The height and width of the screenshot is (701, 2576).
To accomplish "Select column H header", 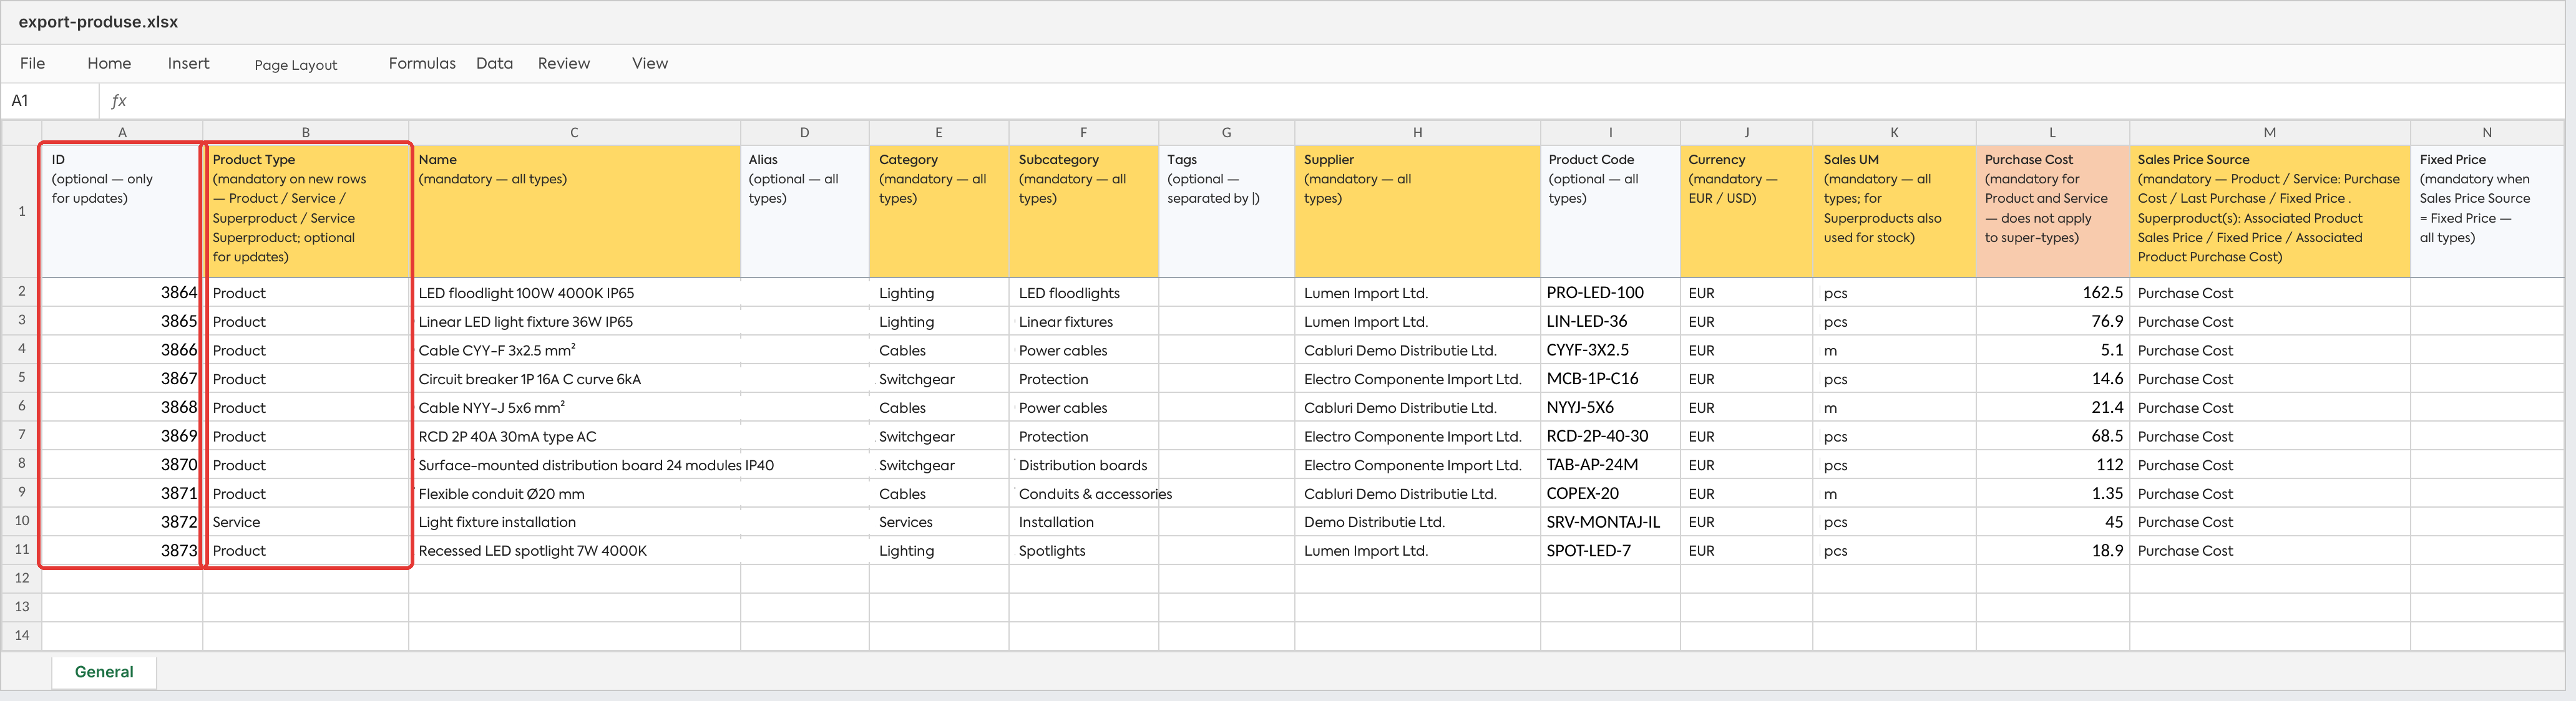I will click(1417, 132).
